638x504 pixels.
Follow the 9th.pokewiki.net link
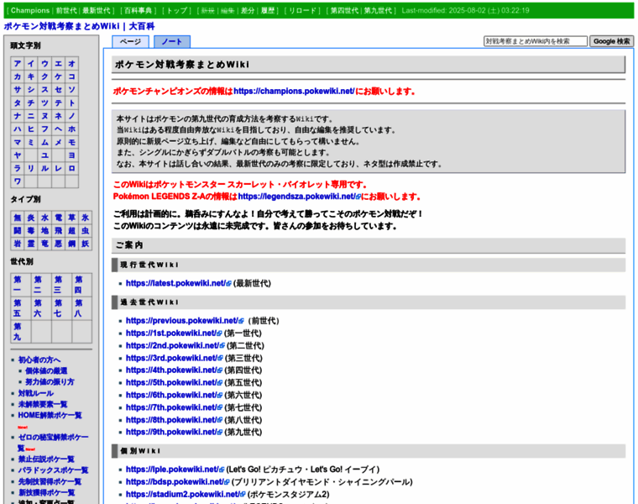pyautogui.click(x=174, y=432)
